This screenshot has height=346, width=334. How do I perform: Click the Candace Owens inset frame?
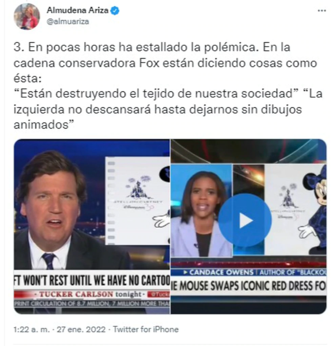[x=201, y=211]
